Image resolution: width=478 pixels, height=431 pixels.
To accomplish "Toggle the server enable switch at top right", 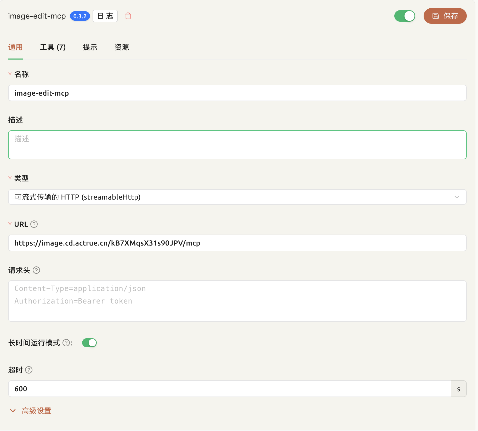I will point(405,16).
